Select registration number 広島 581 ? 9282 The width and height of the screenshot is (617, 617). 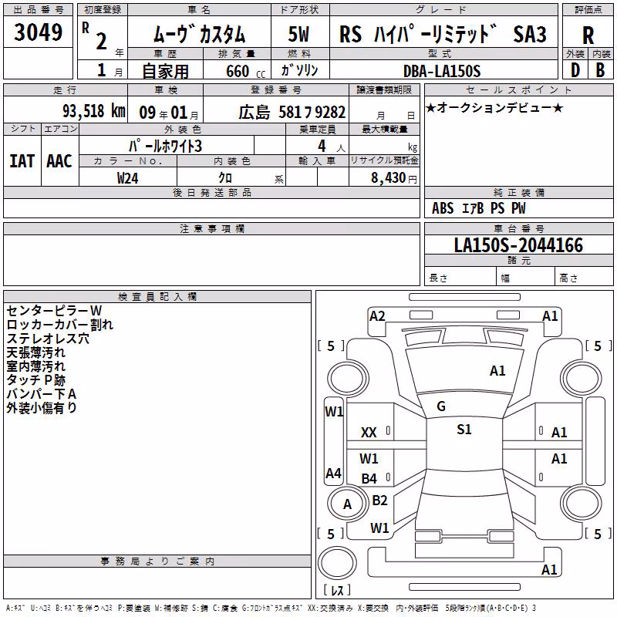pyautogui.click(x=292, y=113)
